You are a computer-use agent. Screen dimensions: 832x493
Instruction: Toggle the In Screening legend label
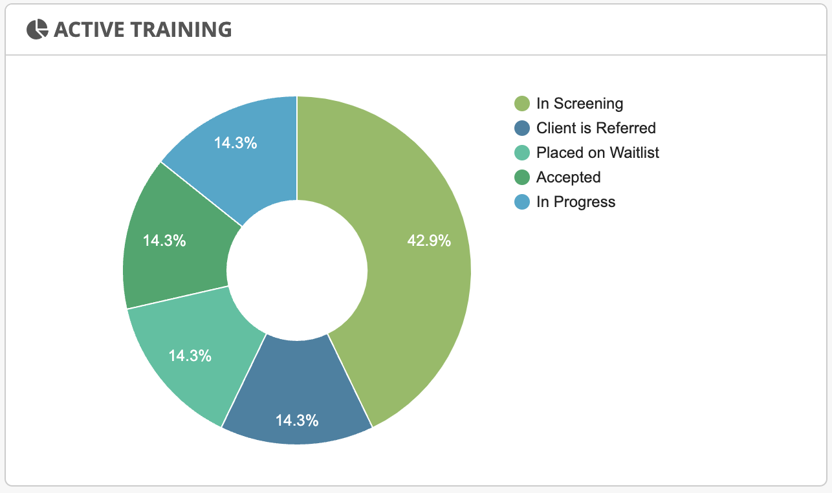(580, 104)
